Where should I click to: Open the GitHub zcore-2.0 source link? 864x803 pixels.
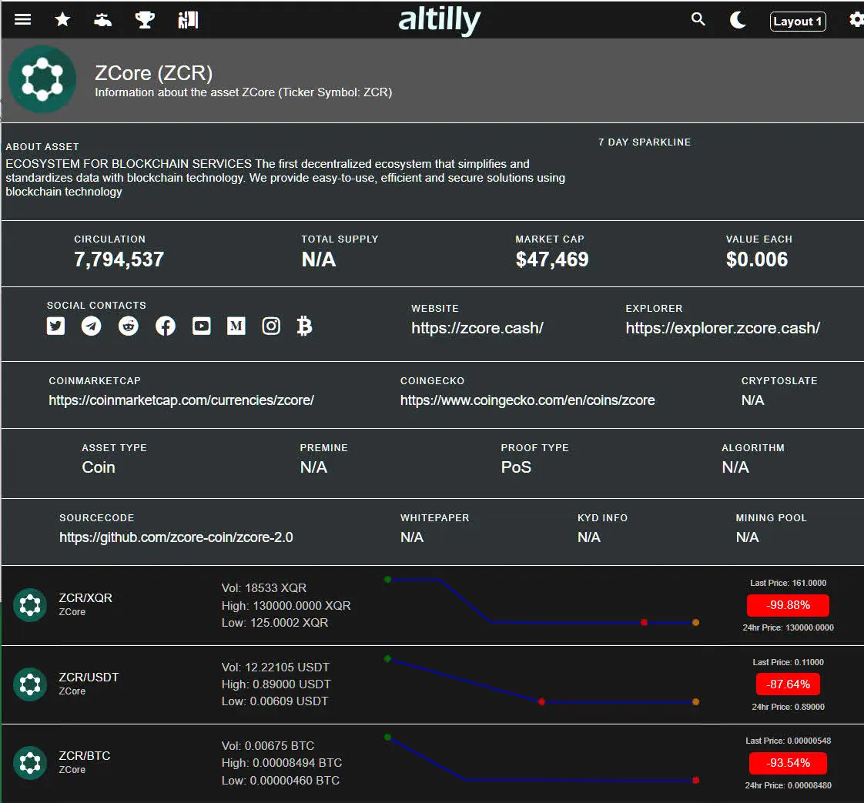pos(176,537)
